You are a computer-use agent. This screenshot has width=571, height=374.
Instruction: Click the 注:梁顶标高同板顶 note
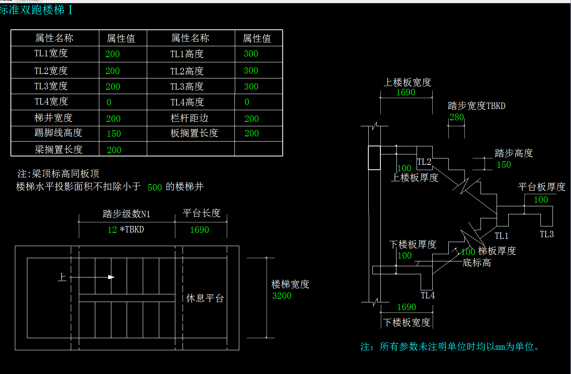click(x=58, y=174)
